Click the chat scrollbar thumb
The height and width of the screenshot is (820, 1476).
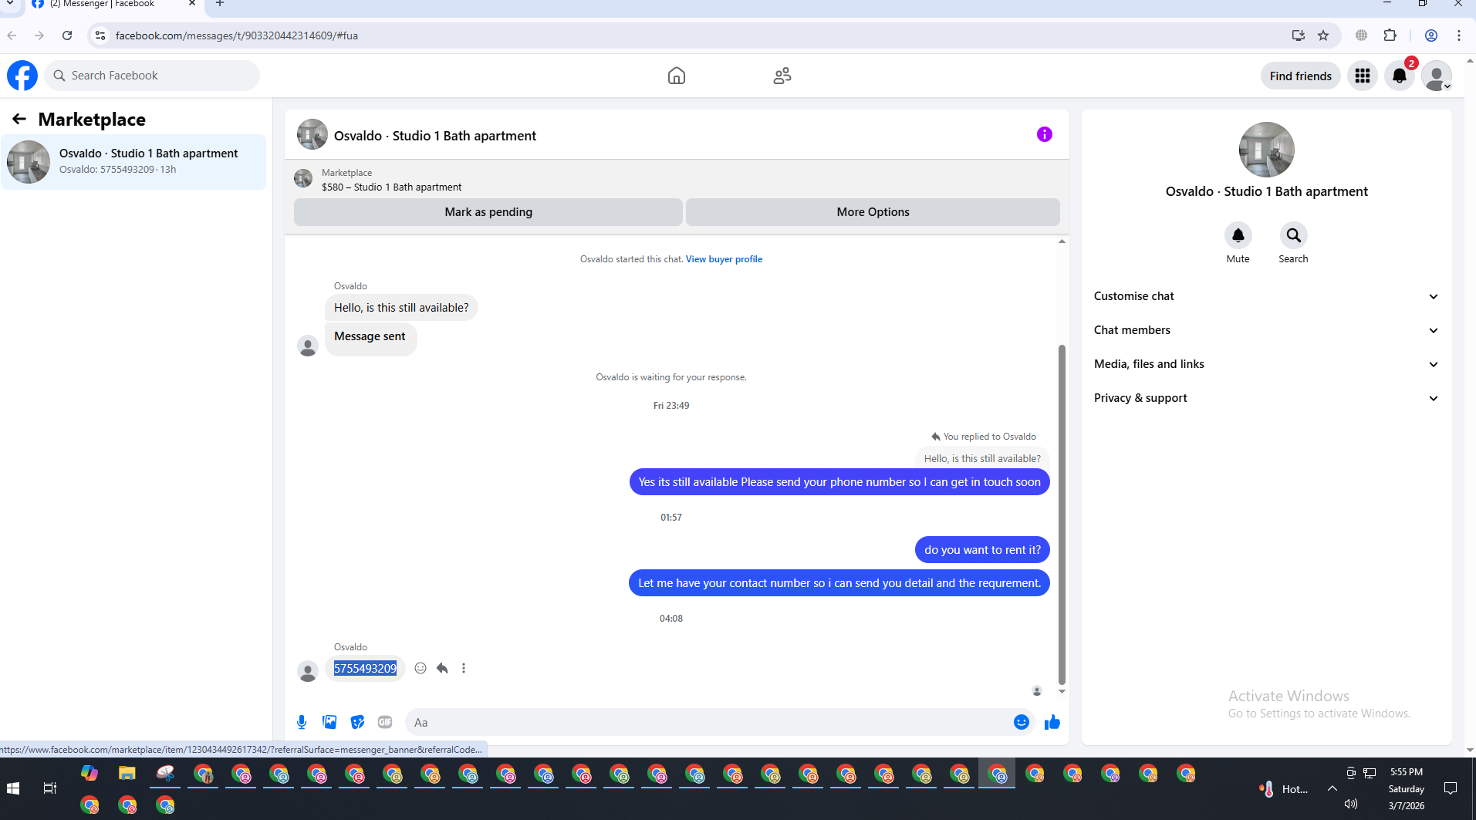click(1062, 515)
